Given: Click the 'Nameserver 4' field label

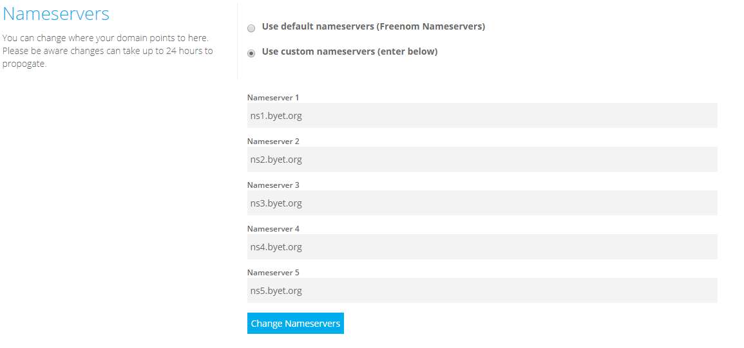Looking at the screenshot, I should (x=273, y=229).
